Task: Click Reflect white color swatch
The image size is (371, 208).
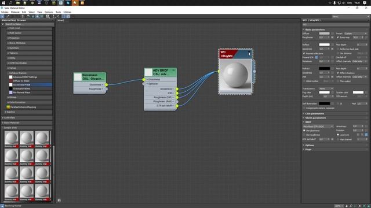Action: coord(324,44)
